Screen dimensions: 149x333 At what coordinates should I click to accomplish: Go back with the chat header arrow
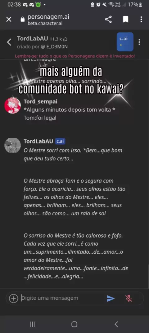click(9, 42)
